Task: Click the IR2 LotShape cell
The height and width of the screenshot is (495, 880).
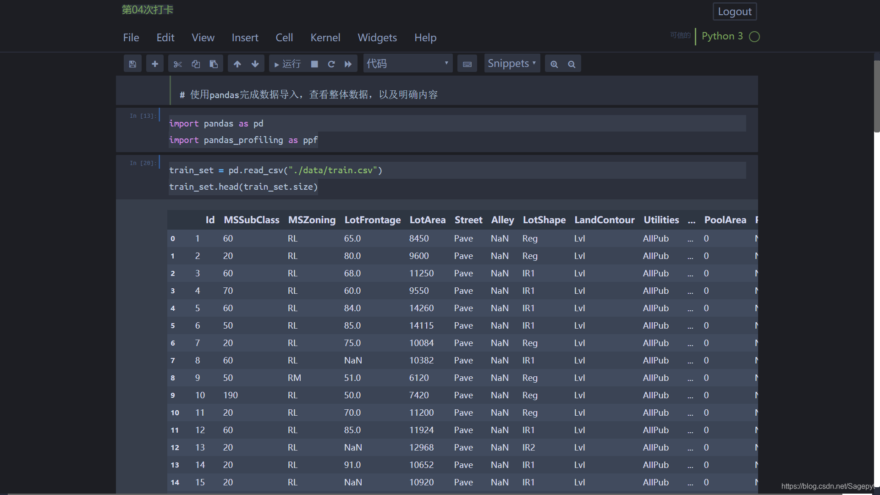Action: pos(528,447)
